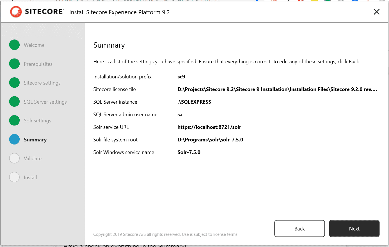Screen dimensions: 389x247
Task: Click the Install Sitecore Experience Platform 9.2 title
Action: pyautogui.click(x=119, y=12)
